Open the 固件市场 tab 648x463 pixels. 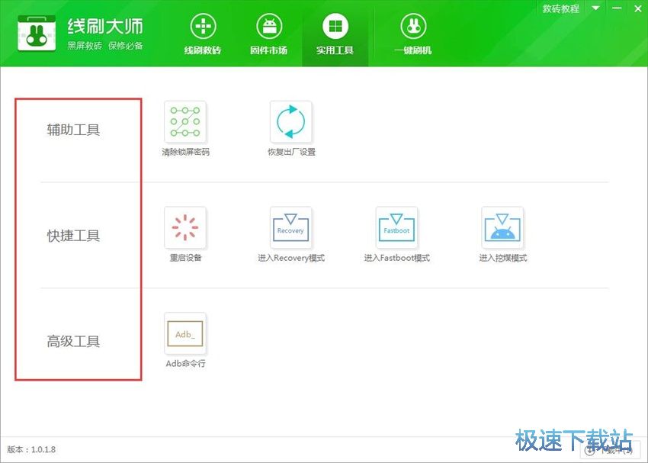point(269,34)
